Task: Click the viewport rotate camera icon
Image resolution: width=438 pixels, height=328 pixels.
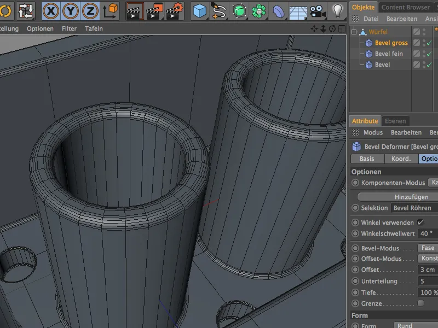Action: (x=332, y=28)
